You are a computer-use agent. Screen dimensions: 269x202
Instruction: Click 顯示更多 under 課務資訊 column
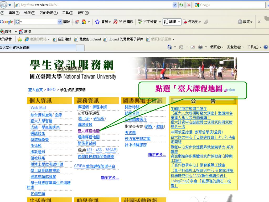pos(110,178)
